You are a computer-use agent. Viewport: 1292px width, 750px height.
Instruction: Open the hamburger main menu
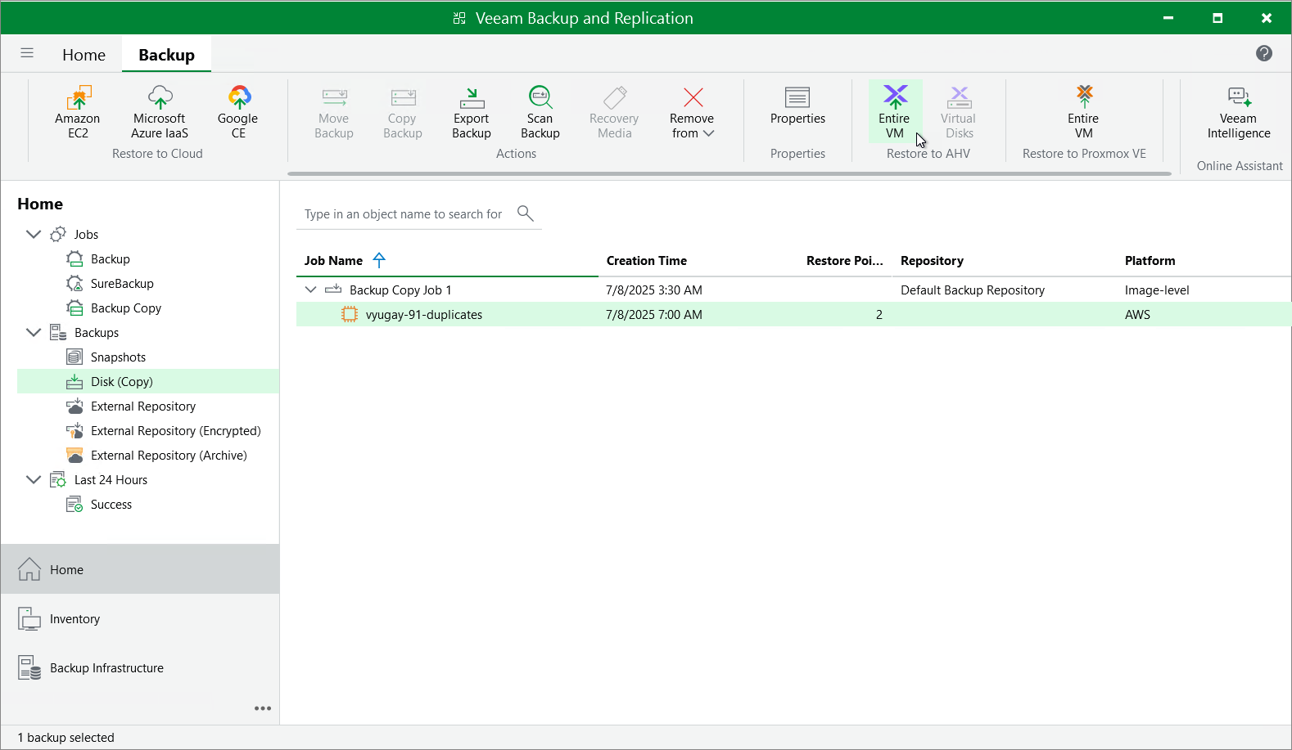(27, 53)
